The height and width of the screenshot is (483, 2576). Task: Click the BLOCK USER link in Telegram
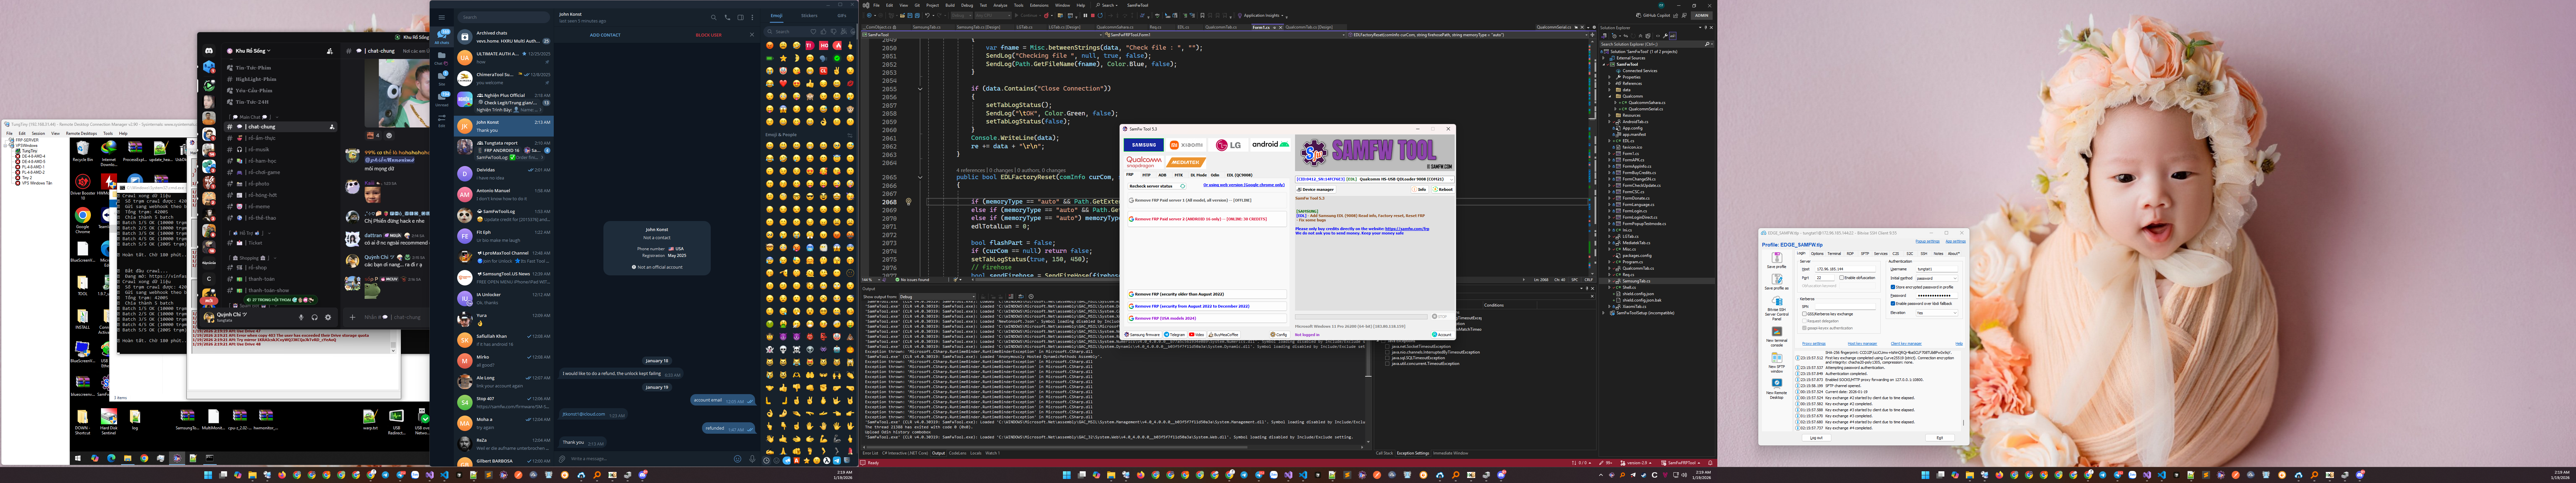tap(709, 35)
